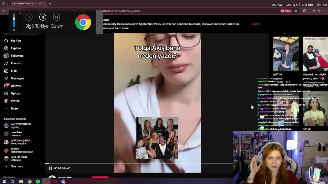Viewport: 328px width, 184px height.
Task: Click the Upload plus icon
Action: [x=6, y=93]
